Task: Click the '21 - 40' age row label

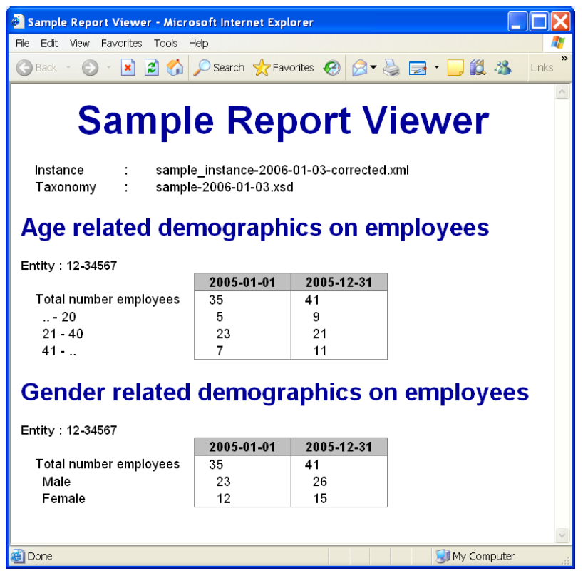Action: pos(63,334)
